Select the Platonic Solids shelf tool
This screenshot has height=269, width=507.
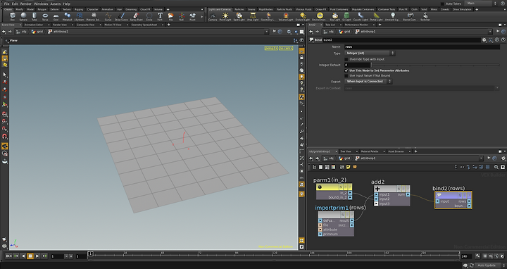(94, 16)
